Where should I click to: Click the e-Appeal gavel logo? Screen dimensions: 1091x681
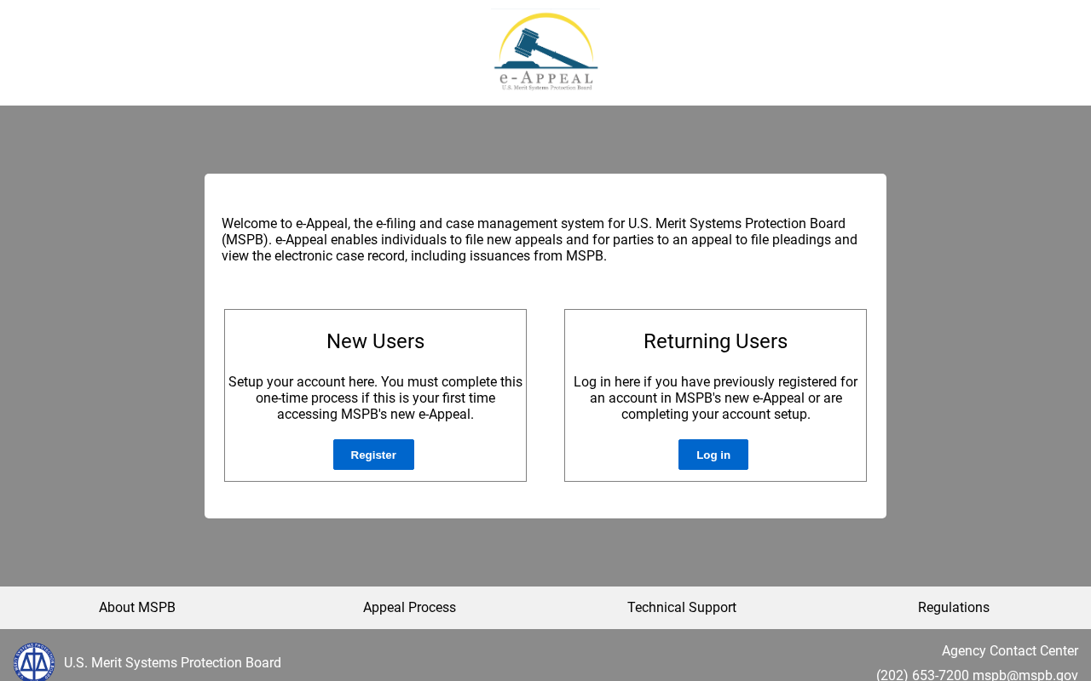(545, 51)
